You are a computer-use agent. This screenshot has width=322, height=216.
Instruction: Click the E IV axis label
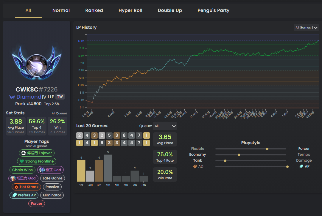tap(81, 56)
